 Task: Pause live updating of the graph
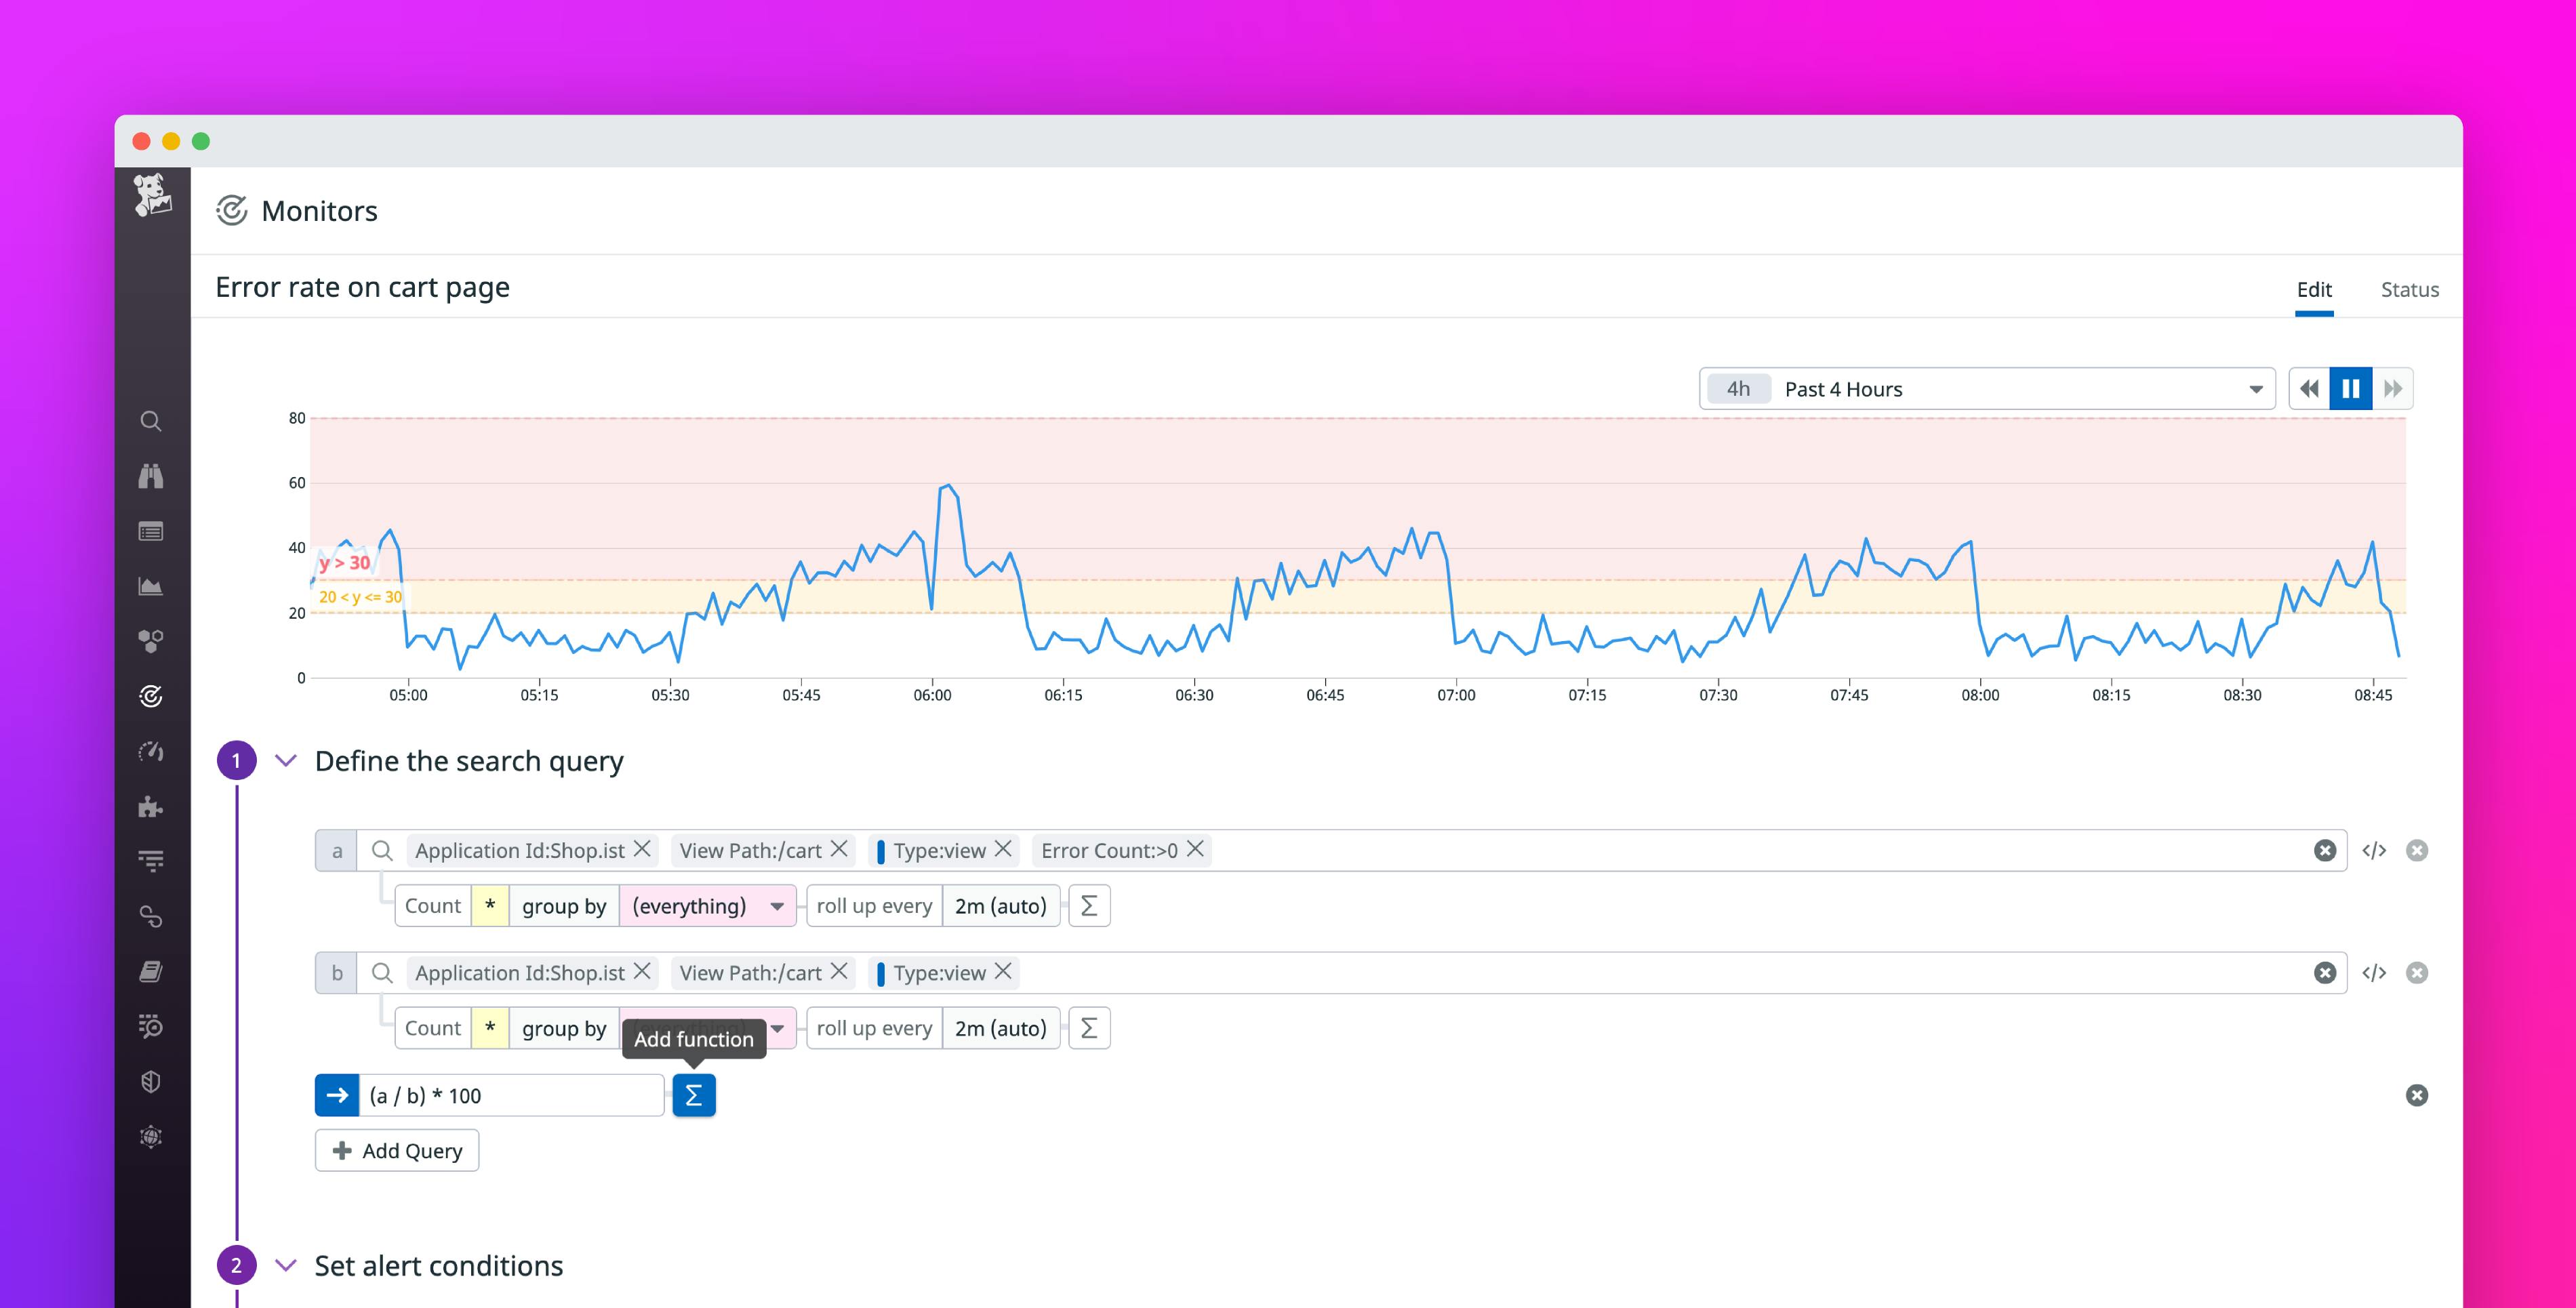point(2351,388)
